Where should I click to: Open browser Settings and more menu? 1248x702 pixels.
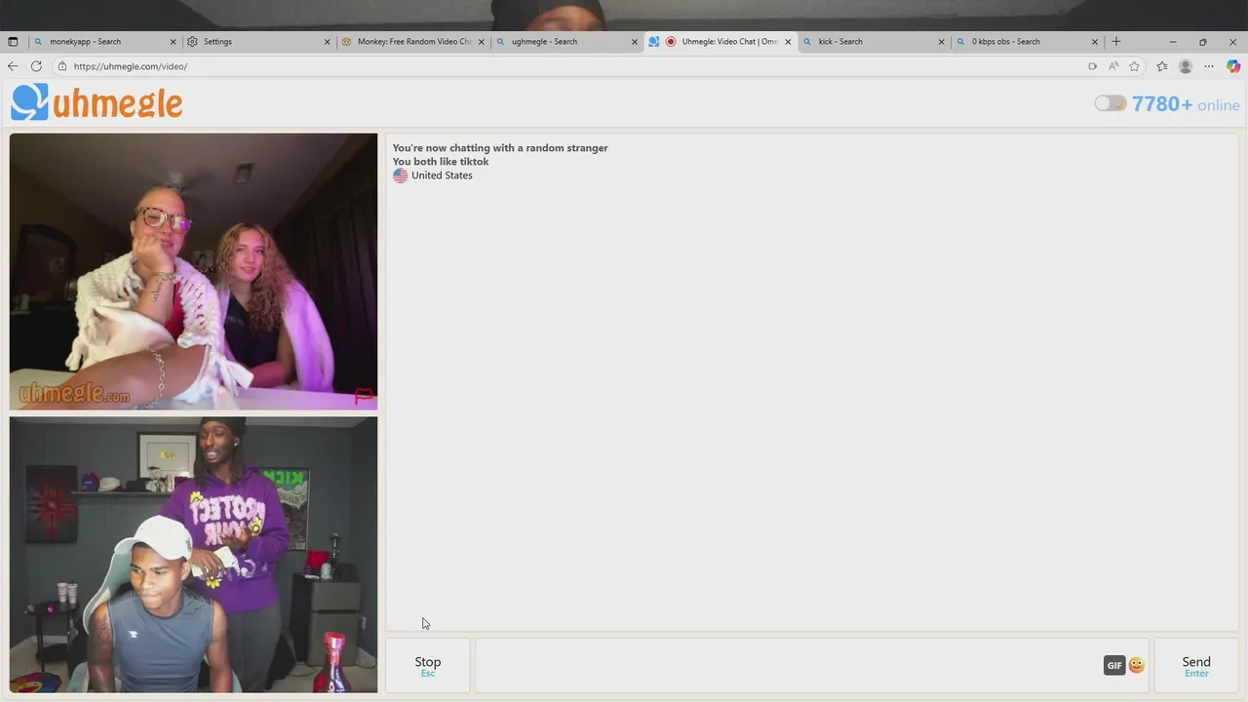point(1209,66)
